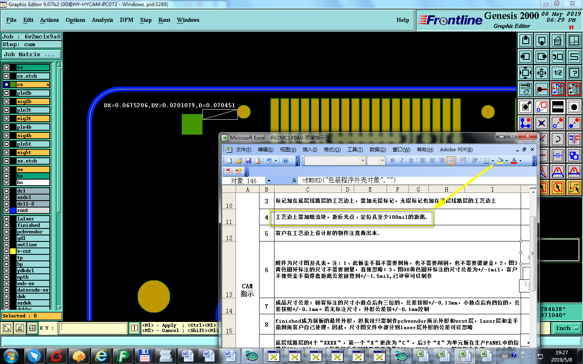Click the 1:2 zoom ratio icon
583x364 pixels.
coord(558,73)
